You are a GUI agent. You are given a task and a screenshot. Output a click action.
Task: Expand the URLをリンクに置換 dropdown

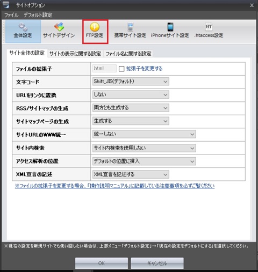click(131, 94)
